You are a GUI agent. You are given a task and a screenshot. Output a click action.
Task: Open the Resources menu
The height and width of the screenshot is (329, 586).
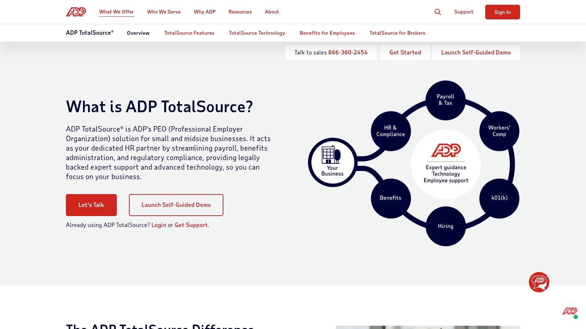[240, 12]
